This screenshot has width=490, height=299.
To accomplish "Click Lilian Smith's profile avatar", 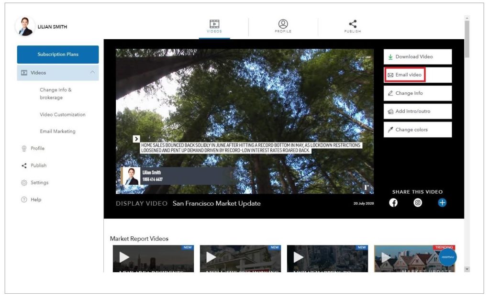I will point(25,27).
